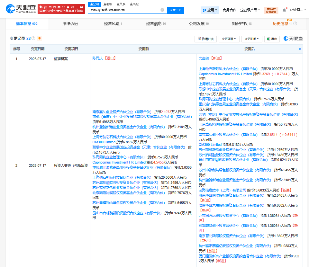This screenshot has width=309, height=267.
Task: Expand the 变更时间 filter dropdown
Action: pyautogui.click(x=251, y=39)
